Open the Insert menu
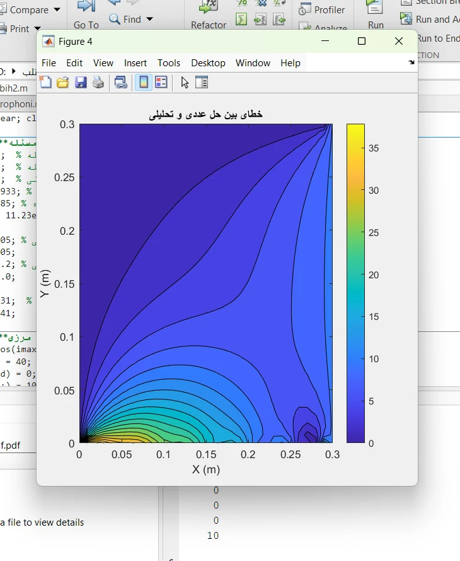This screenshot has width=460, height=561. tap(135, 63)
